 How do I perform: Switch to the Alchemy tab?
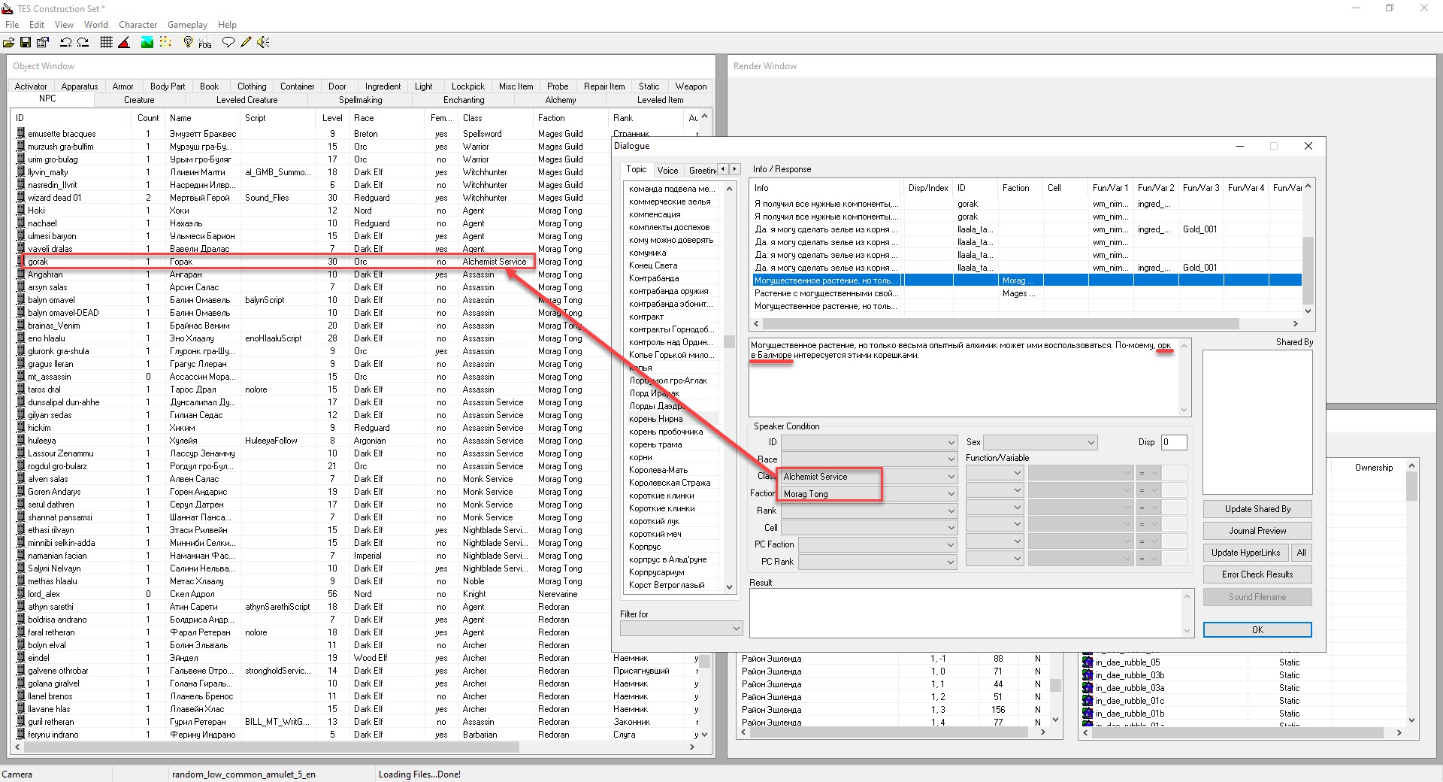point(561,100)
